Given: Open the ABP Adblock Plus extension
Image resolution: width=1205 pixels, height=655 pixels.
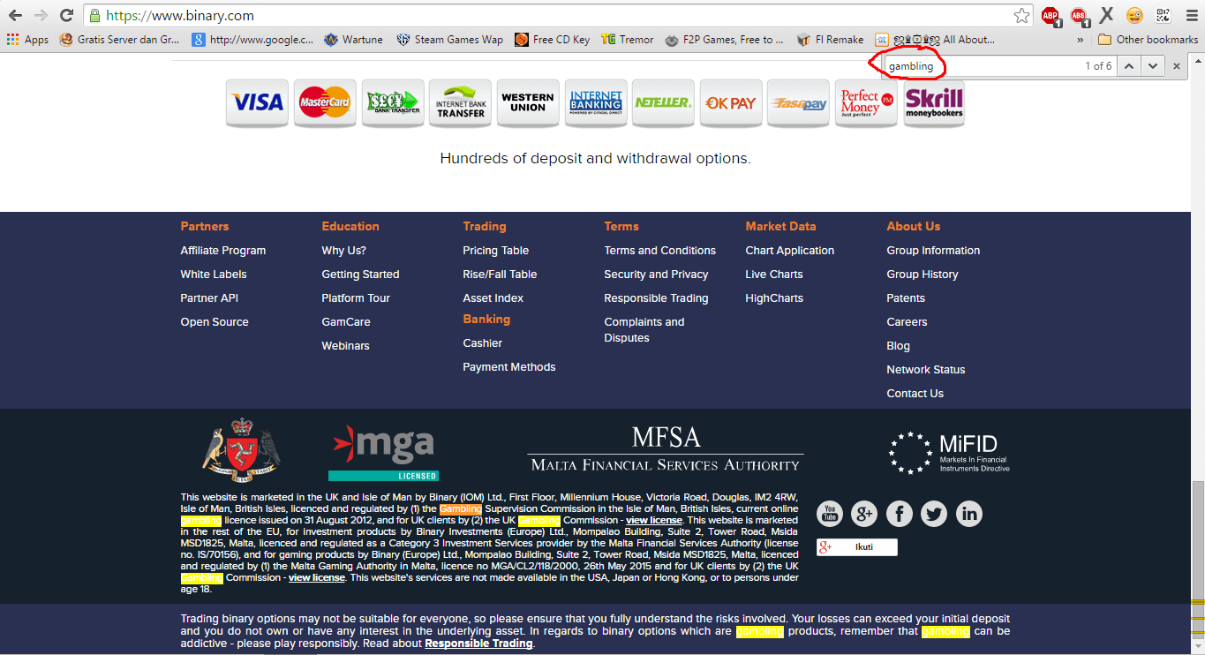Looking at the screenshot, I should coord(1051,15).
